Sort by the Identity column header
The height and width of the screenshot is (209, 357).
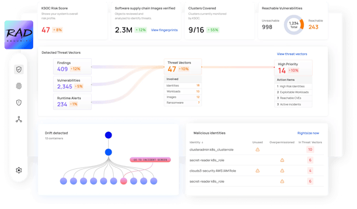[x=196, y=143]
